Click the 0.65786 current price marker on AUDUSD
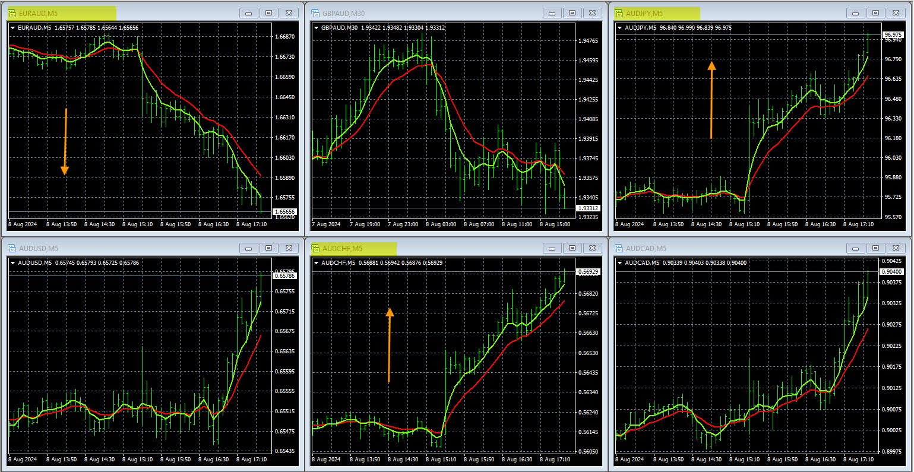Screen dimensions: 914x472 tap(285, 275)
